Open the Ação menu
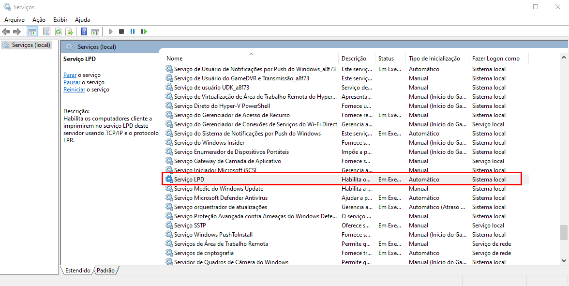Screen dimensions: 569x286 tap(39, 20)
